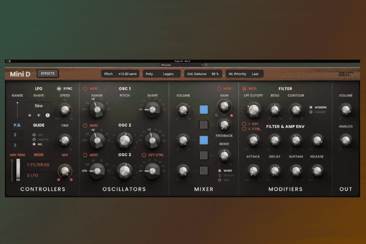Screen dimensions: 366x244
Task: Click the white mod wheel
Action: click(x=18, y=170)
